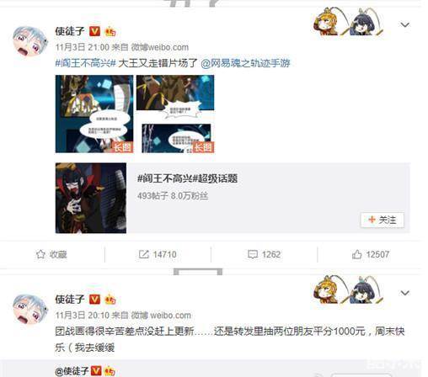This screenshot has width=428, height=377.
Task: View the second comic long image
Action: pos(175,114)
